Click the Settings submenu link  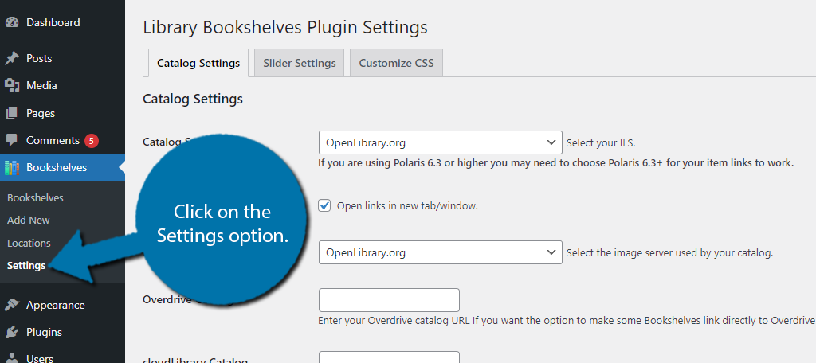click(26, 265)
